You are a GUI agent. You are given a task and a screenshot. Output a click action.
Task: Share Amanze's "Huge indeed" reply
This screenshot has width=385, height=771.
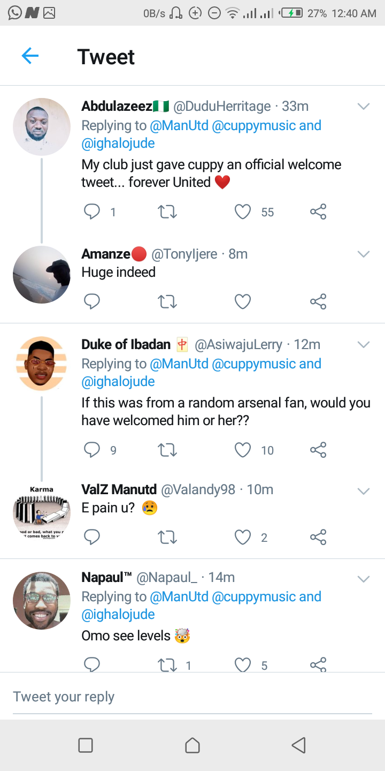click(x=318, y=302)
